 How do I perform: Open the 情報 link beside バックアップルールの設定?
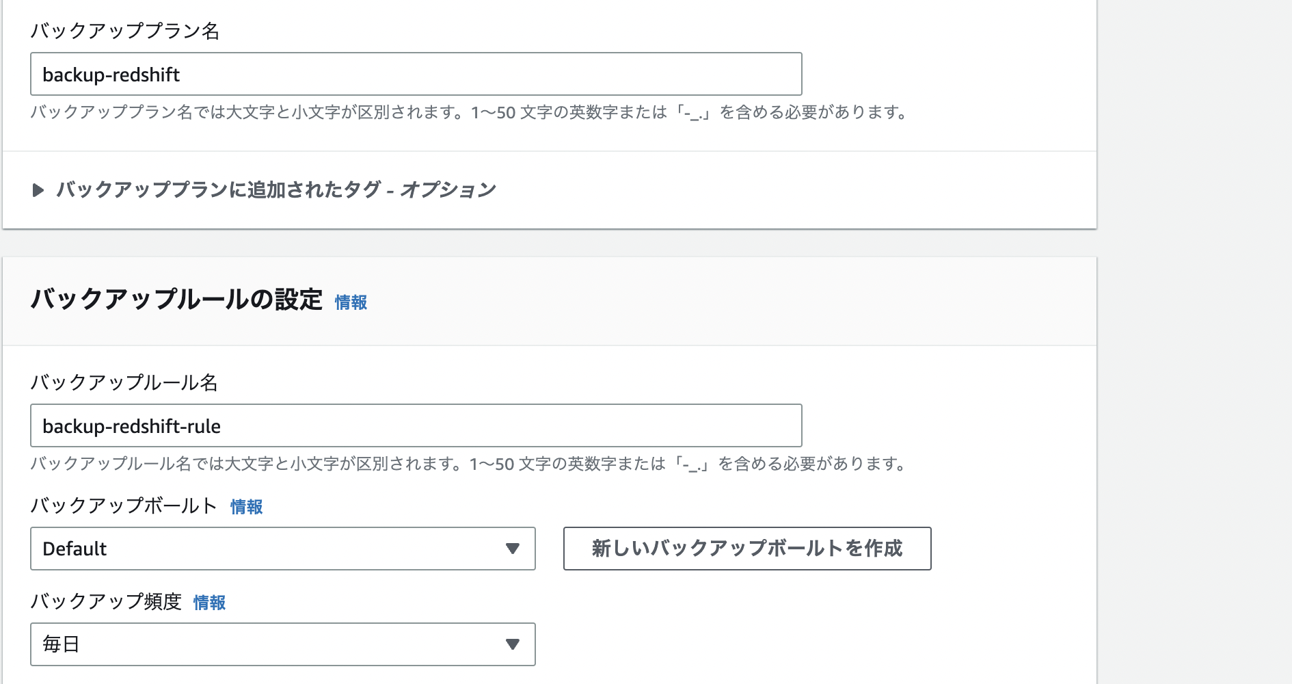351,302
